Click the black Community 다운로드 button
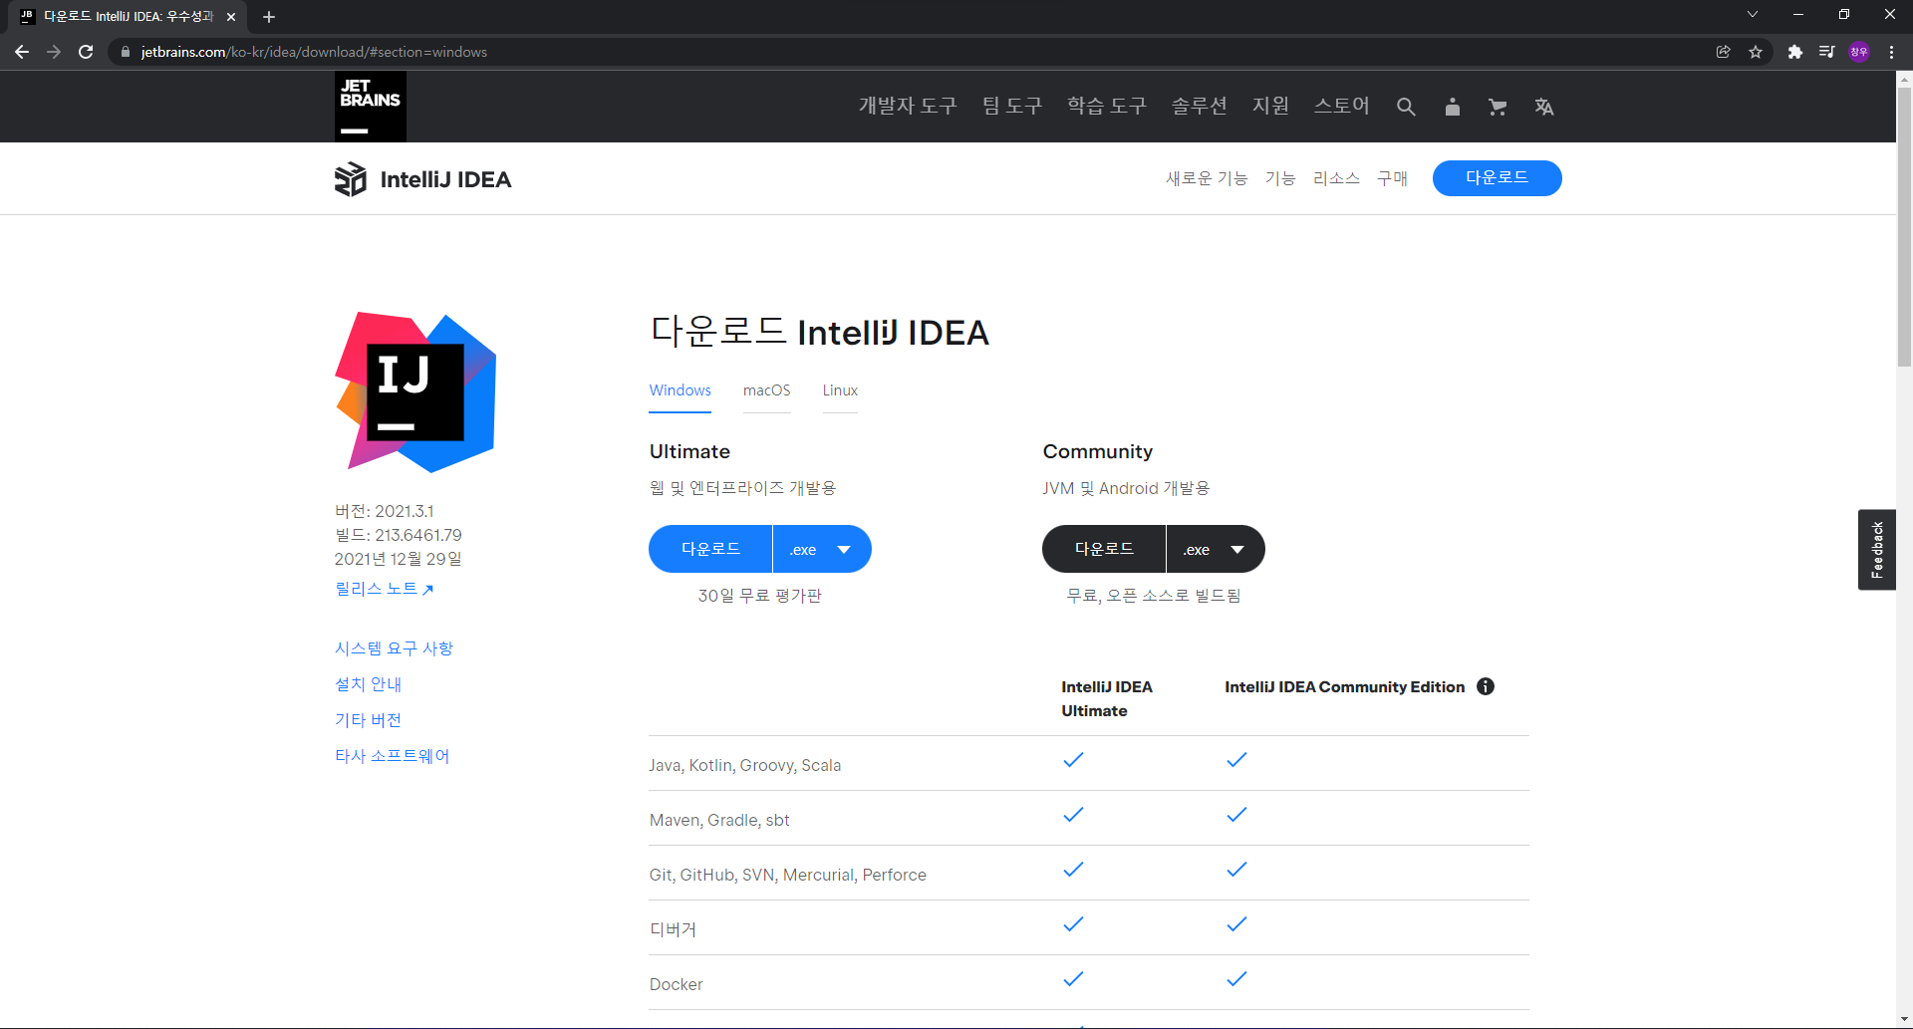Screen dimensions: 1913x1029 pos(1104,549)
